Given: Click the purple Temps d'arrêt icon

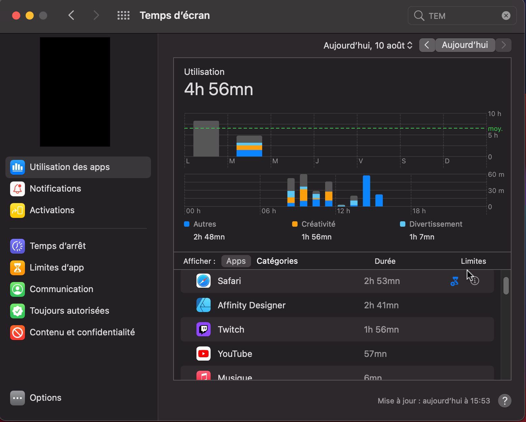Looking at the screenshot, I should [18, 246].
